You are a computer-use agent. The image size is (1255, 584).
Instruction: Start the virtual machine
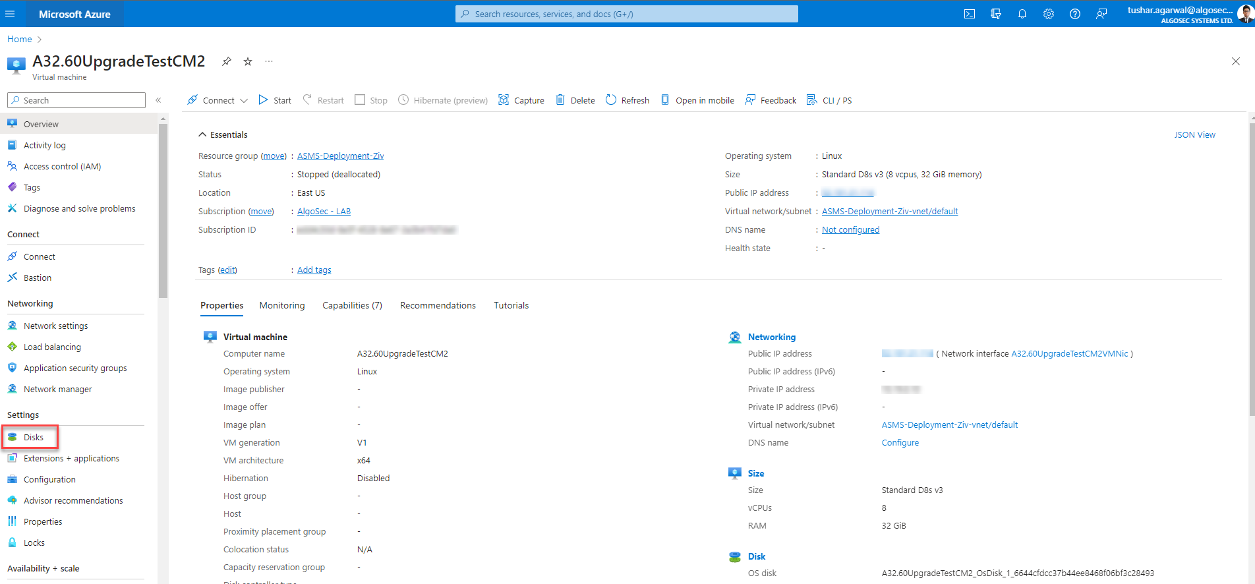pos(275,100)
